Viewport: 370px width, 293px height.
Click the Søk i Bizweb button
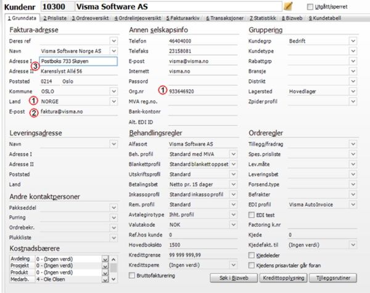click(x=234, y=278)
